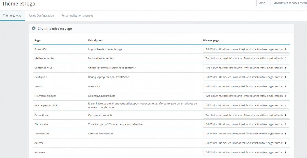
Task: Click the Adresses page name
Action: (40, 152)
